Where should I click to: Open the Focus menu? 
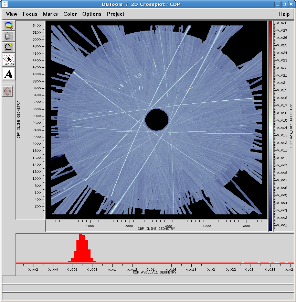[x=30, y=14]
